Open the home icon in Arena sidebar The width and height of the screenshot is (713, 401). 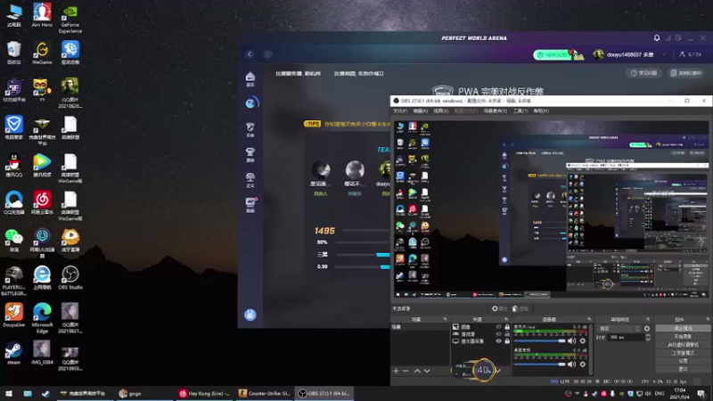[x=250, y=78]
